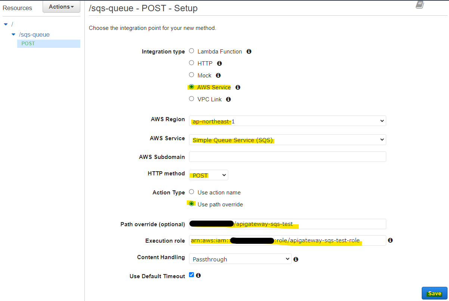Click the Save button
The image size is (449, 301).
click(x=434, y=293)
